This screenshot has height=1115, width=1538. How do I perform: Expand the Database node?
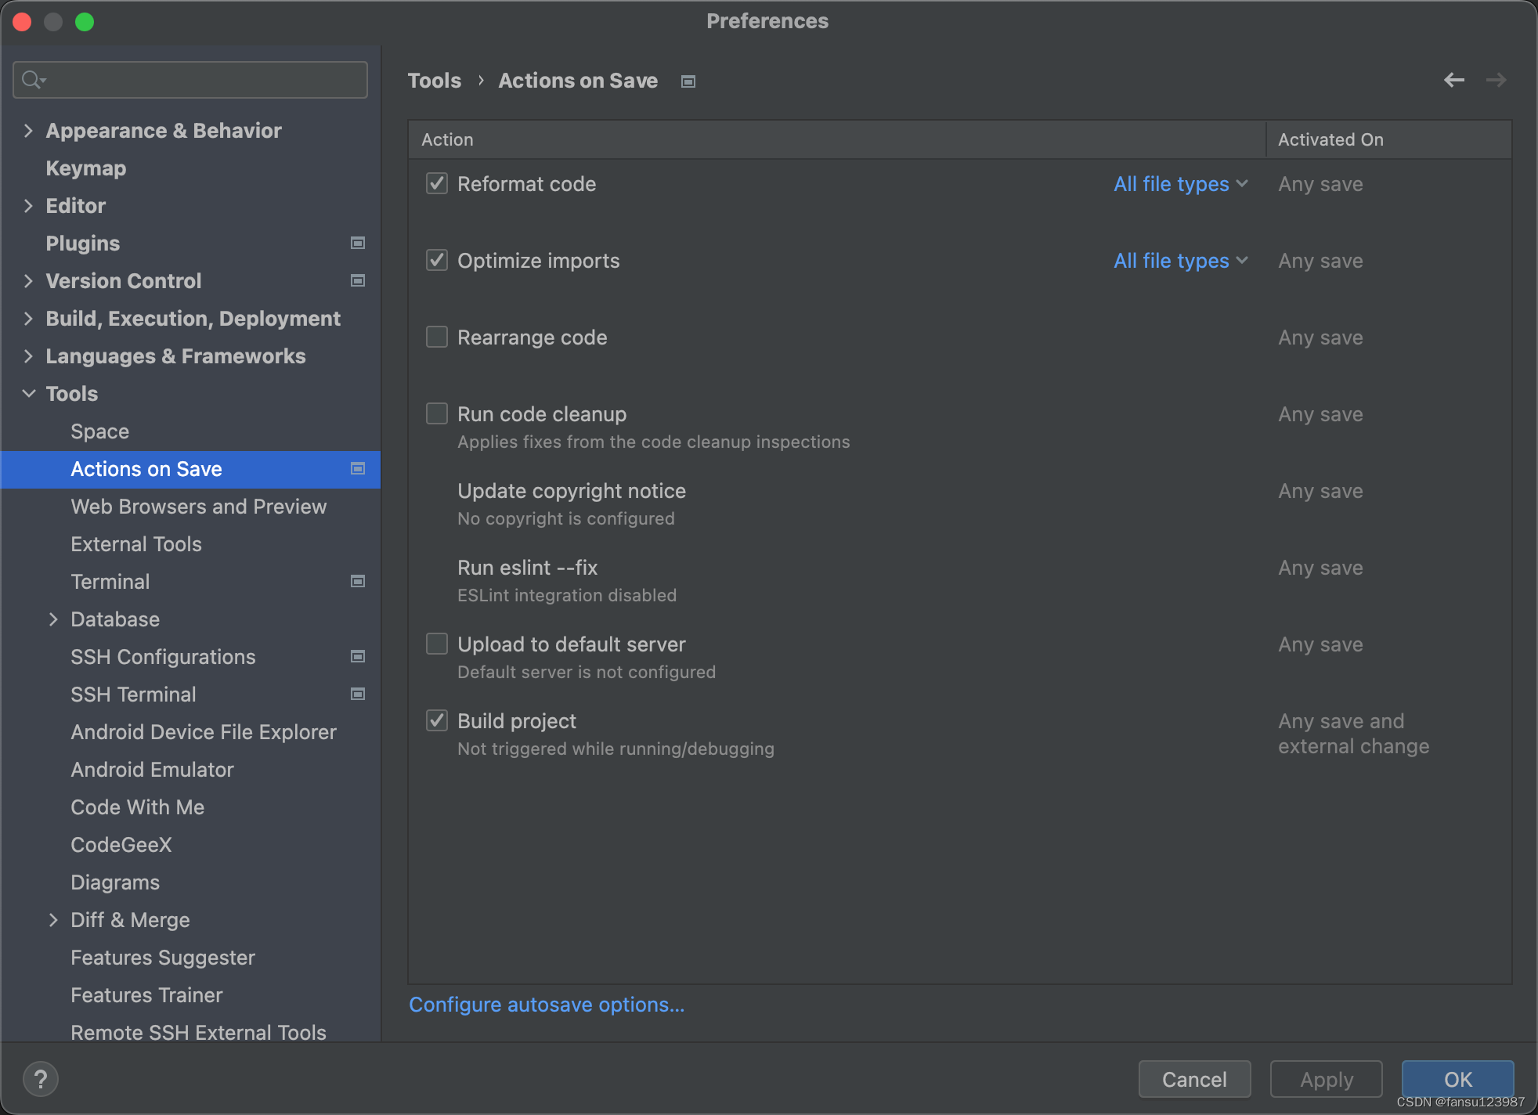click(x=53, y=619)
